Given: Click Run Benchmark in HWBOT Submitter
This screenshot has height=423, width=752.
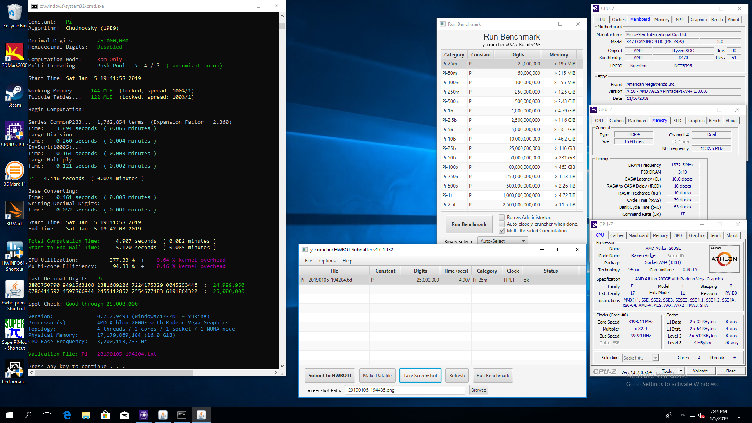Looking at the screenshot, I should click(x=493, y=376).
